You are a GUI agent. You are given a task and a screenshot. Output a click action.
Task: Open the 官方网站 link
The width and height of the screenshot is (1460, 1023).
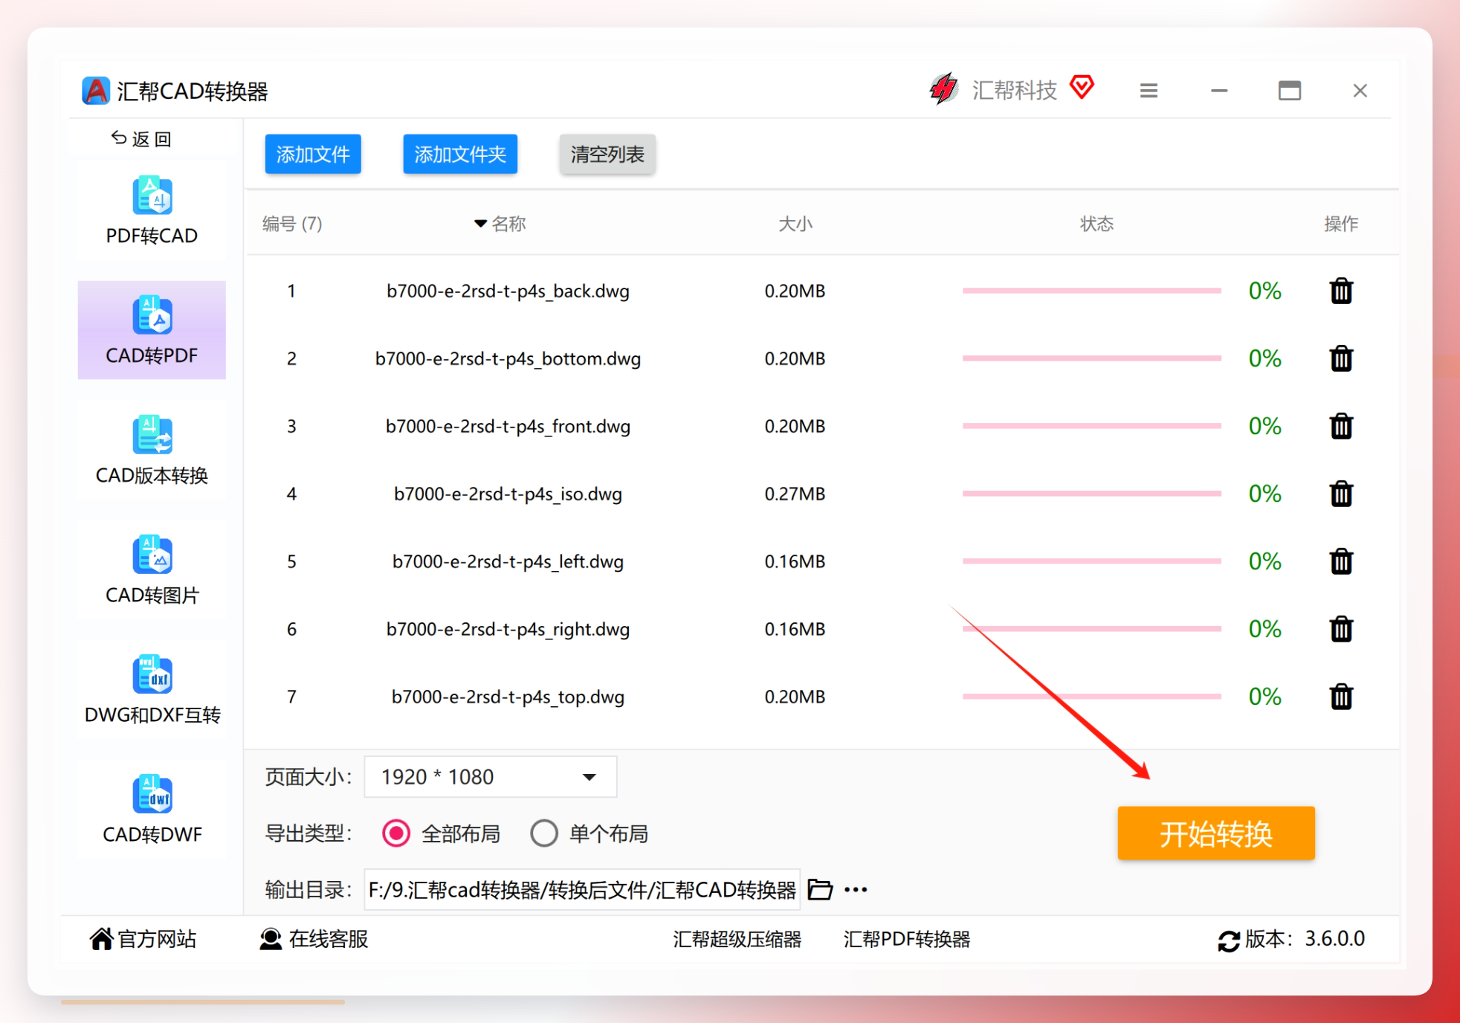143,939
